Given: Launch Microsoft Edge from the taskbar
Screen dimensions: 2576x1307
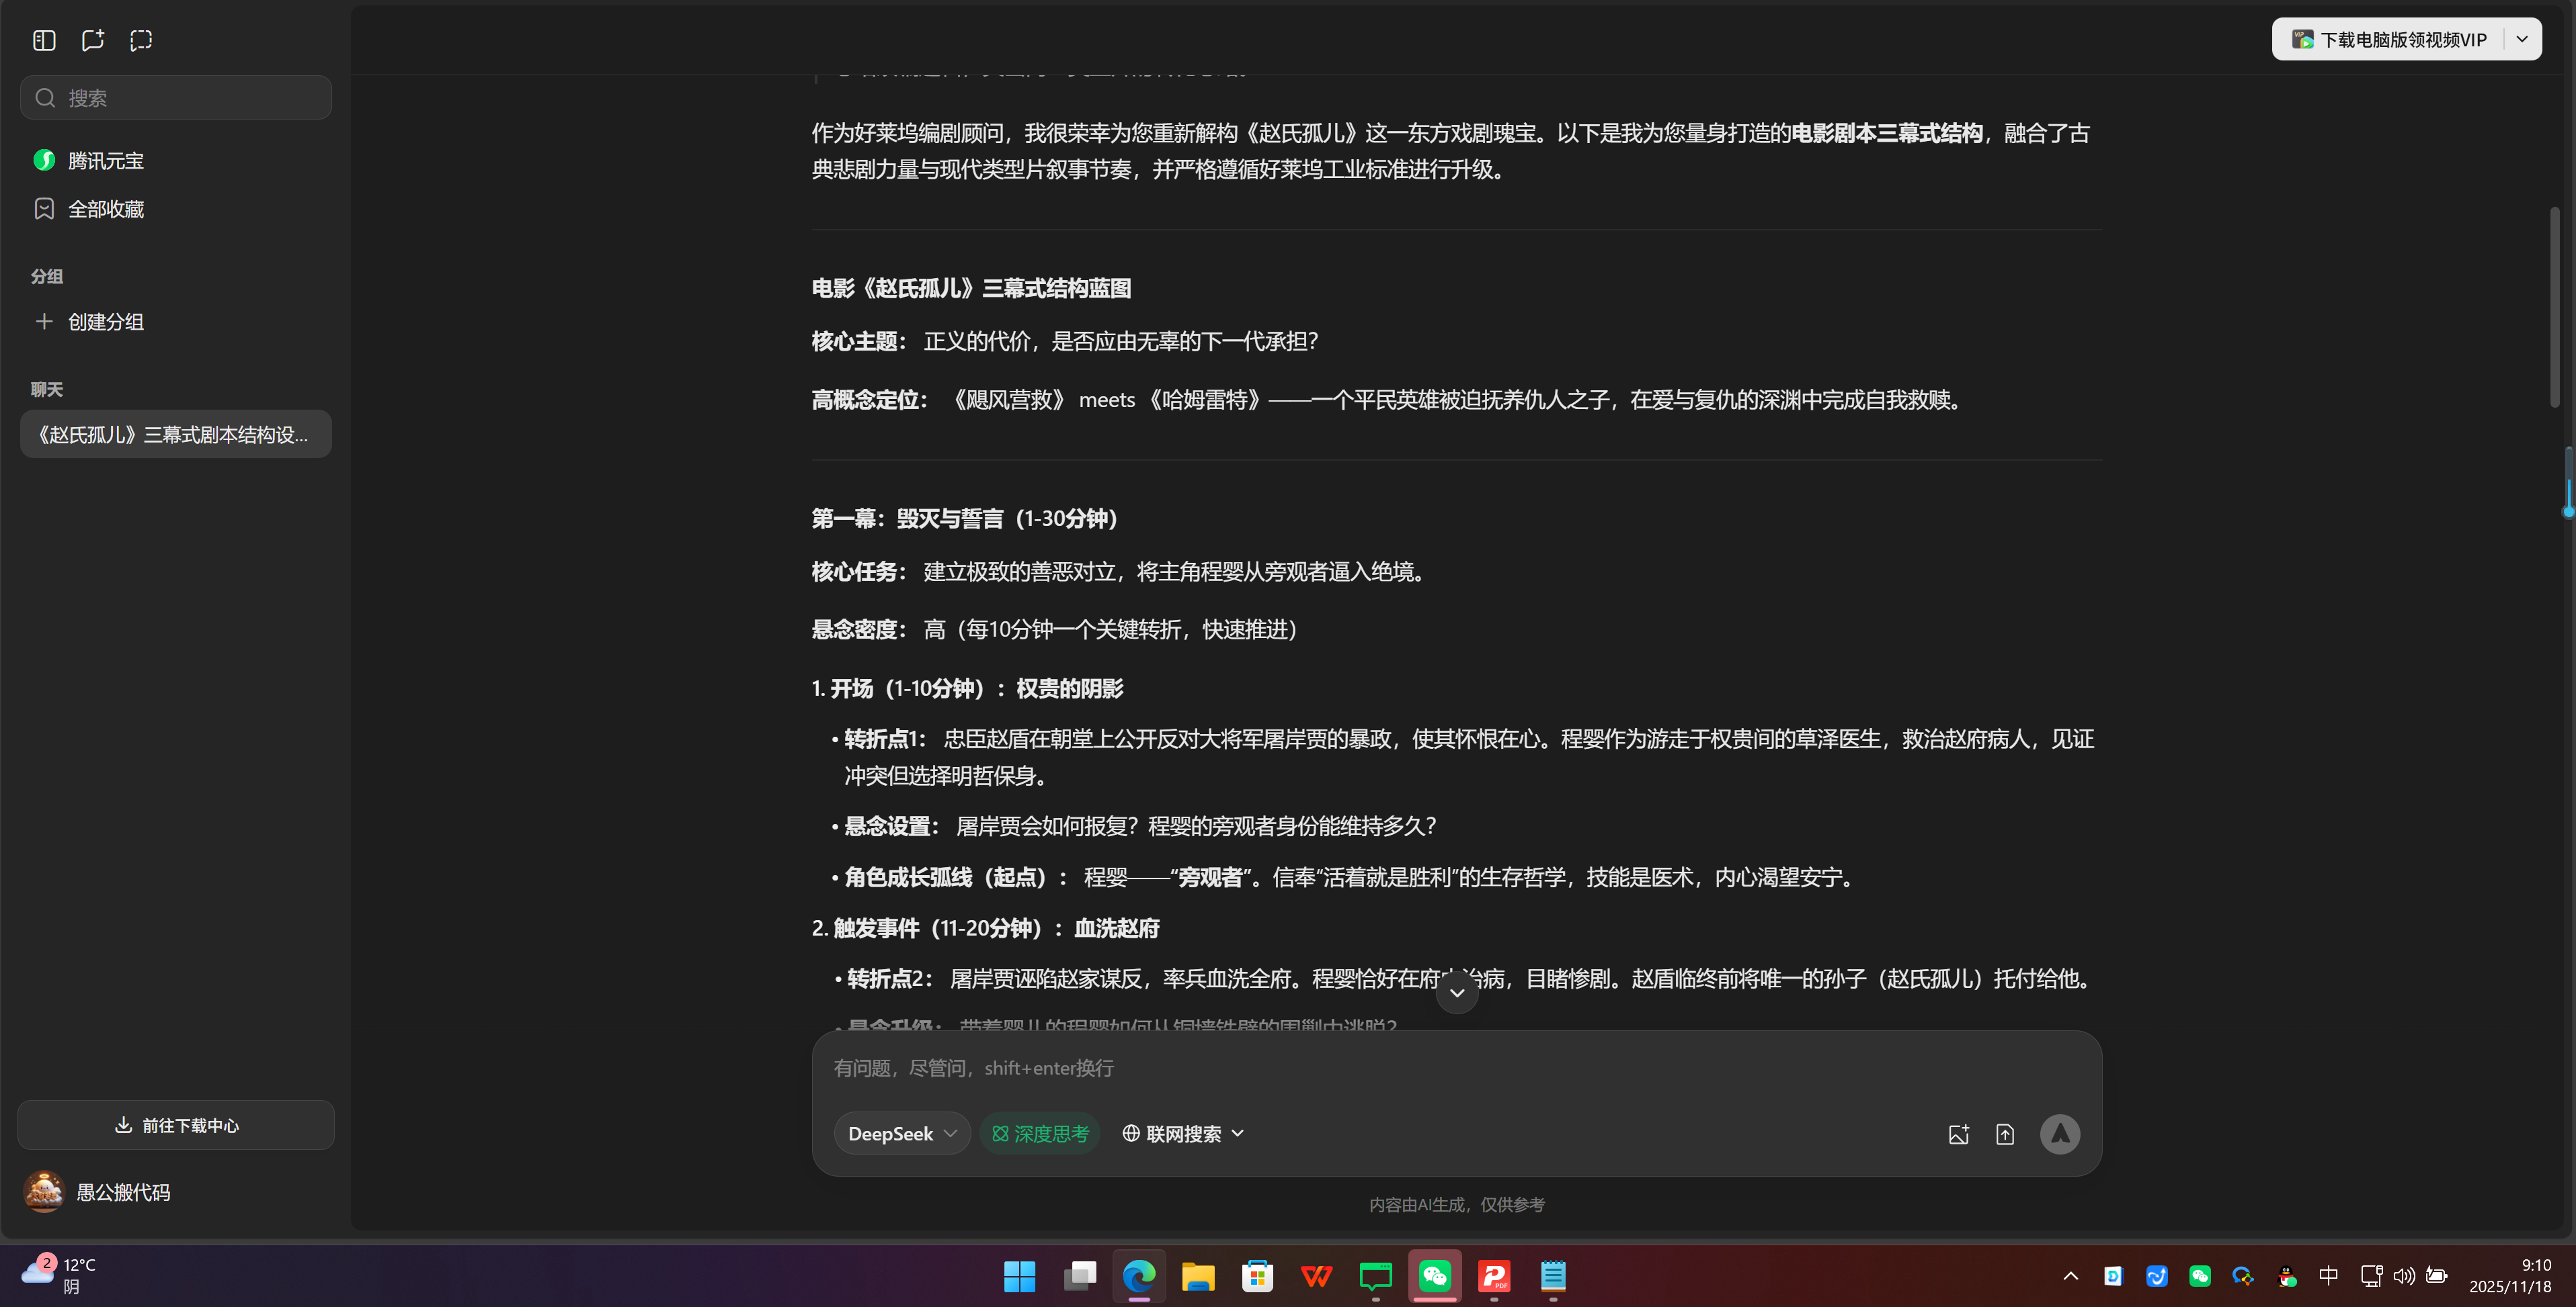Looking at the screenshot, I should click(1139, 1276).
